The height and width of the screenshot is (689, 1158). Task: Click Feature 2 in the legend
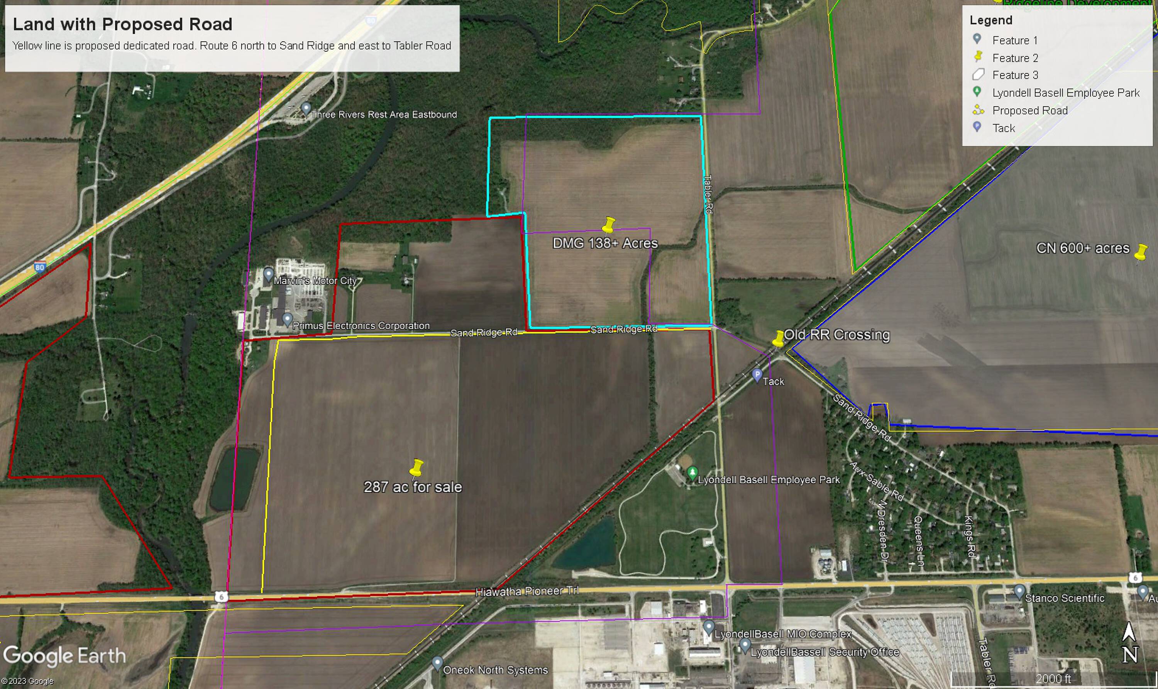tap(1014, 58)
